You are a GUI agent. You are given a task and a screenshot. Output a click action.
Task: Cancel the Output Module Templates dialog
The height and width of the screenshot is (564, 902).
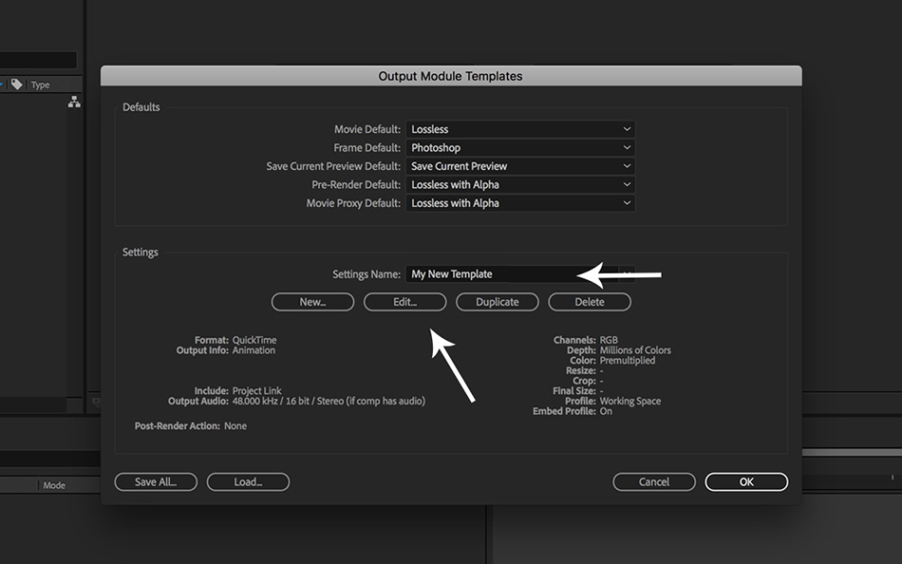(x=654, y=481)
